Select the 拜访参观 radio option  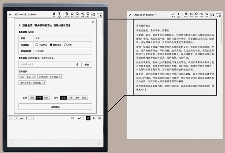37,45
